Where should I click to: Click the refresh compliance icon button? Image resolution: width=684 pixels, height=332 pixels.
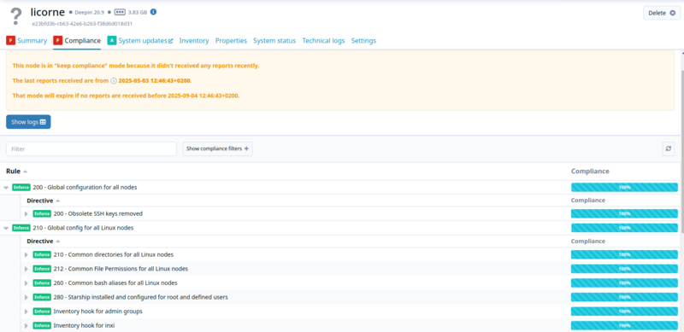click(x=669, y=149)
